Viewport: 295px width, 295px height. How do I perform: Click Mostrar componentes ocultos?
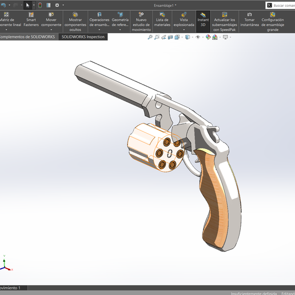[x=75, y=22]
